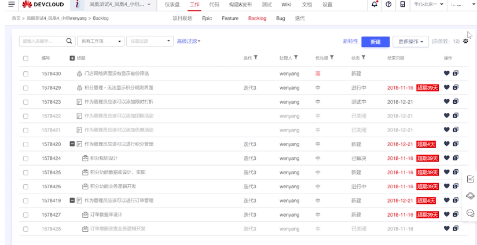This screenshot has width=477, height=245.
Task: Switch to the Bug sub-tab
Action: [281, 19]
